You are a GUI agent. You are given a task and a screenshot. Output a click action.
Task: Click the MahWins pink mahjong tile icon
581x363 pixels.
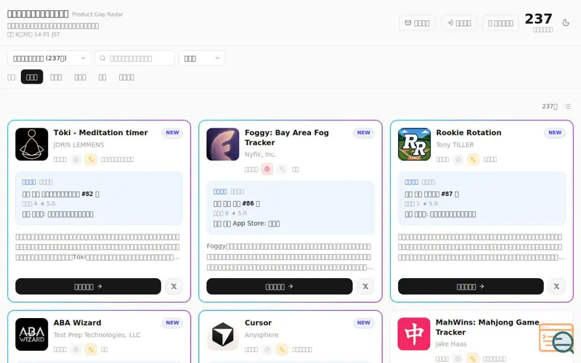point(414,334)
